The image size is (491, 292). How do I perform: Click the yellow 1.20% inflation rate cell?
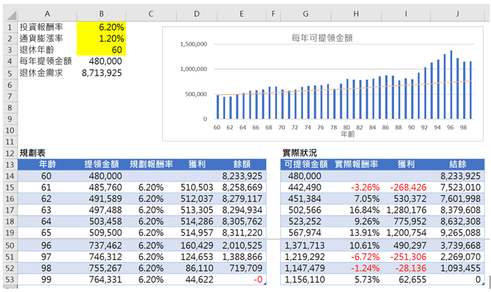102,38
